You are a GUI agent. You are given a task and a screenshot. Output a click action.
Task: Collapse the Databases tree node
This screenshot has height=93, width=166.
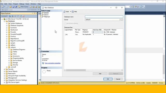click(4, 21)
